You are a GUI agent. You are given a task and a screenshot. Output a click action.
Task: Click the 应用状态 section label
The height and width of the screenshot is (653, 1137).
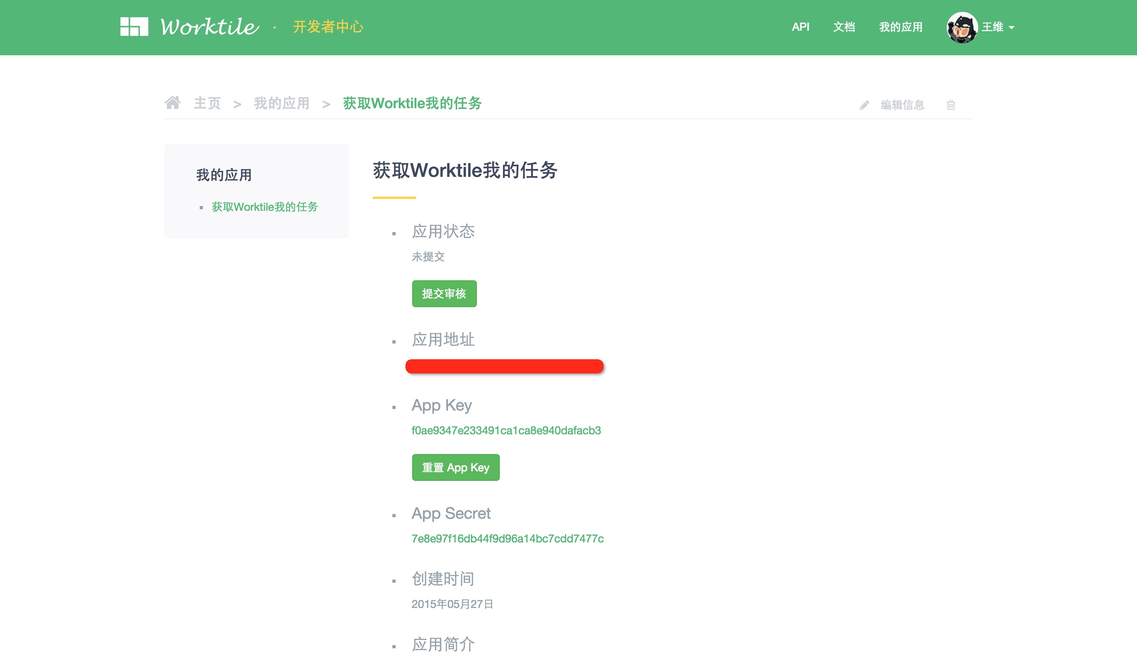click(443, 231)
